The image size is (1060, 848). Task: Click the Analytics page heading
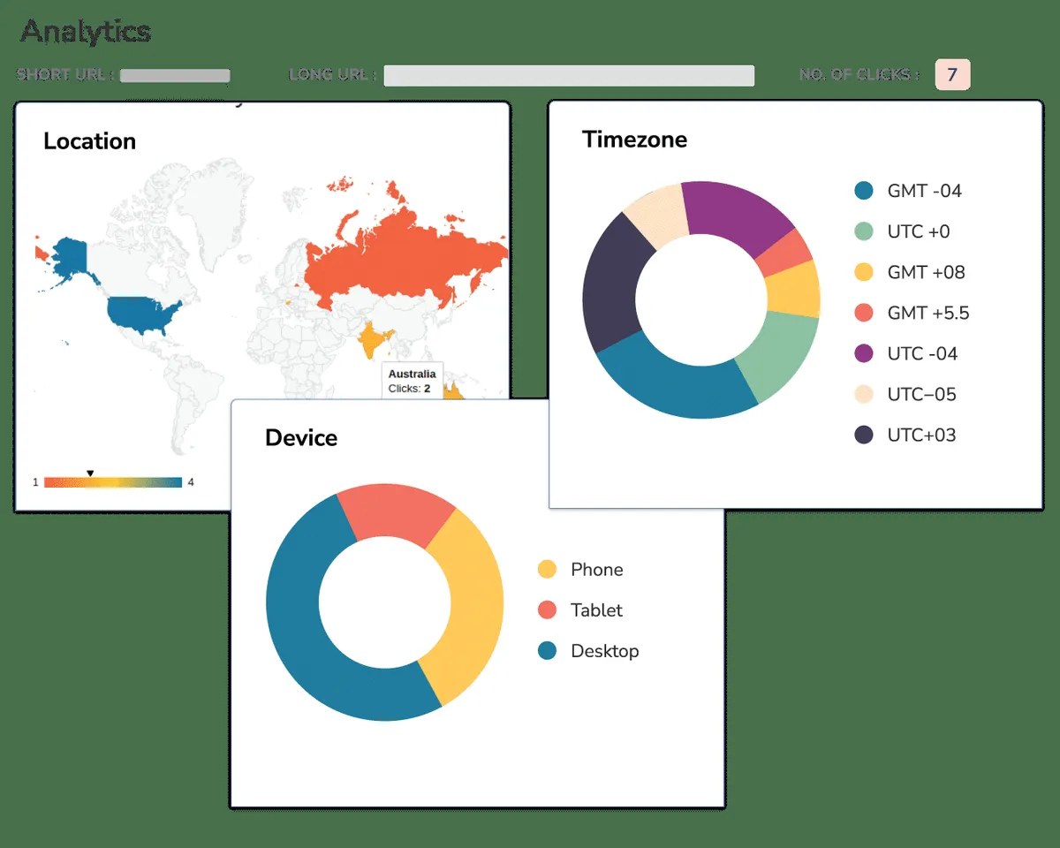coord(86,32)
